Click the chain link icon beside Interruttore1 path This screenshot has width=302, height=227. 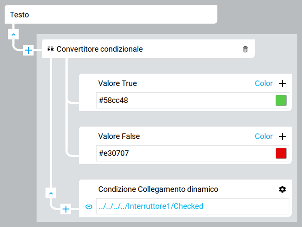click(x=89, y=207)
